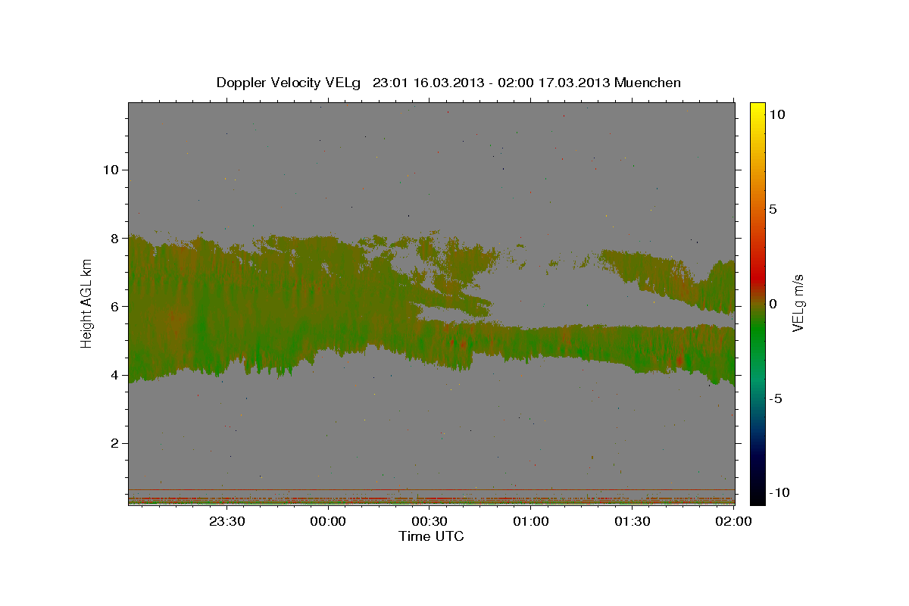
Task: Click the 01:00 time tick label
Action: (531, 521)
